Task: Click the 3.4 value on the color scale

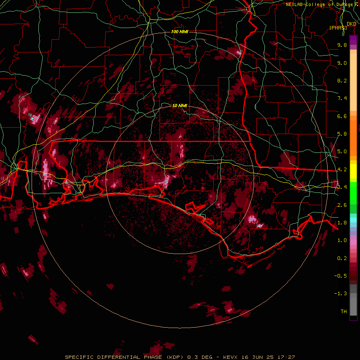Action: coord(342,187)
